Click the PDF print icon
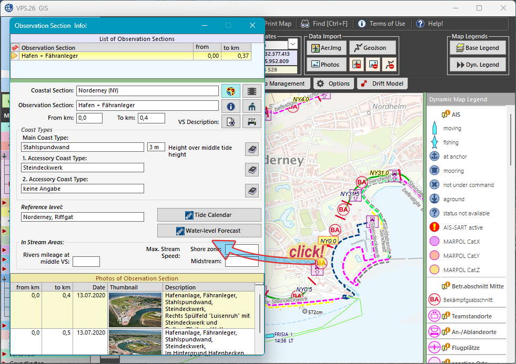 click(252, 121)
